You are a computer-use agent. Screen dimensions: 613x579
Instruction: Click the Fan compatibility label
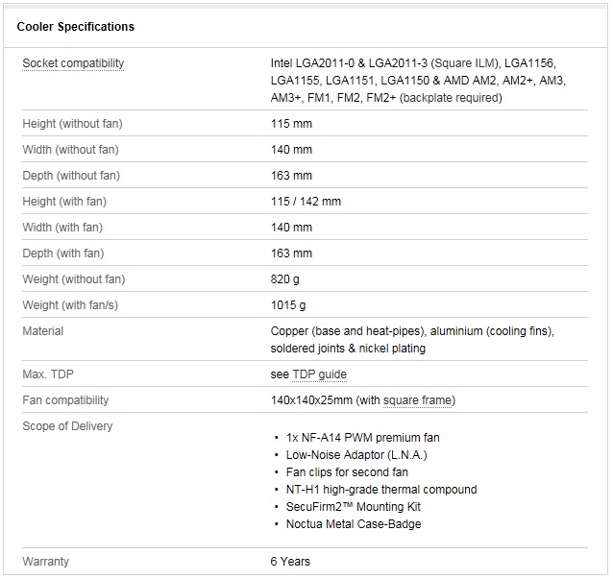point(65,400)
